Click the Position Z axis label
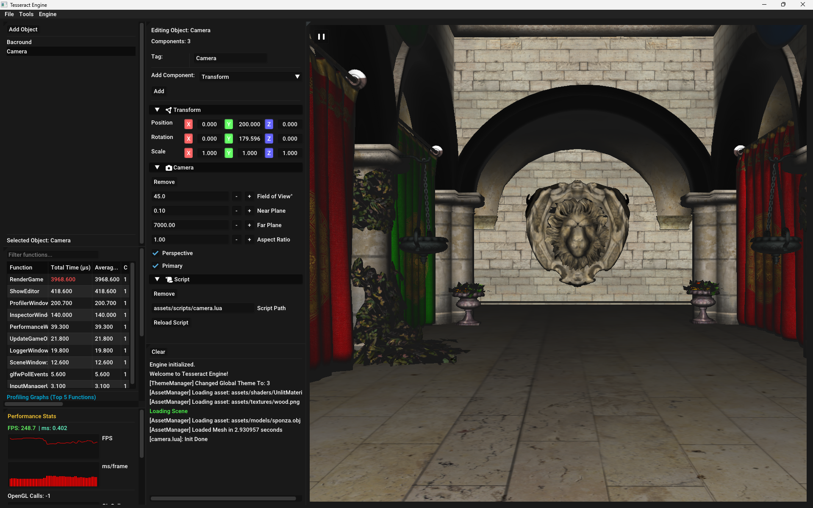This screenshot has width=813, height=508. point(269,124)
